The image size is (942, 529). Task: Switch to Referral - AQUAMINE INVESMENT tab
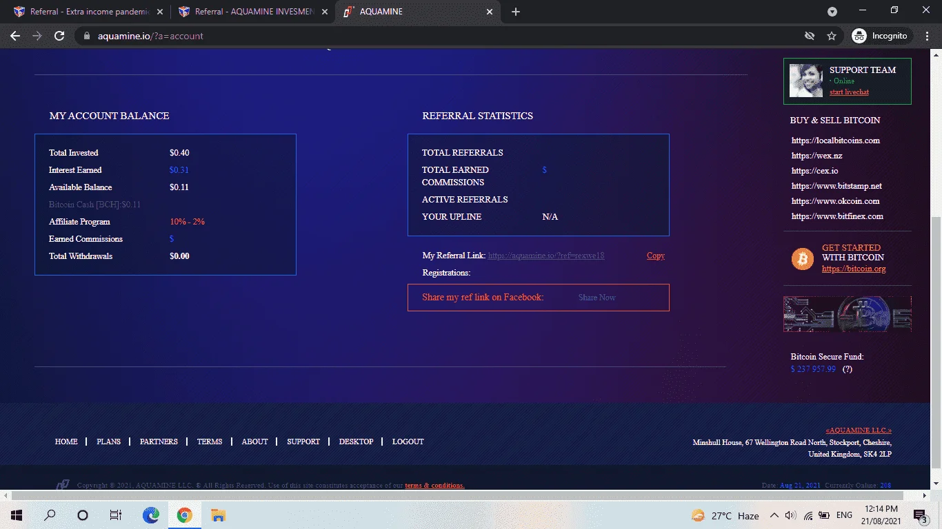tap(254, 12)
